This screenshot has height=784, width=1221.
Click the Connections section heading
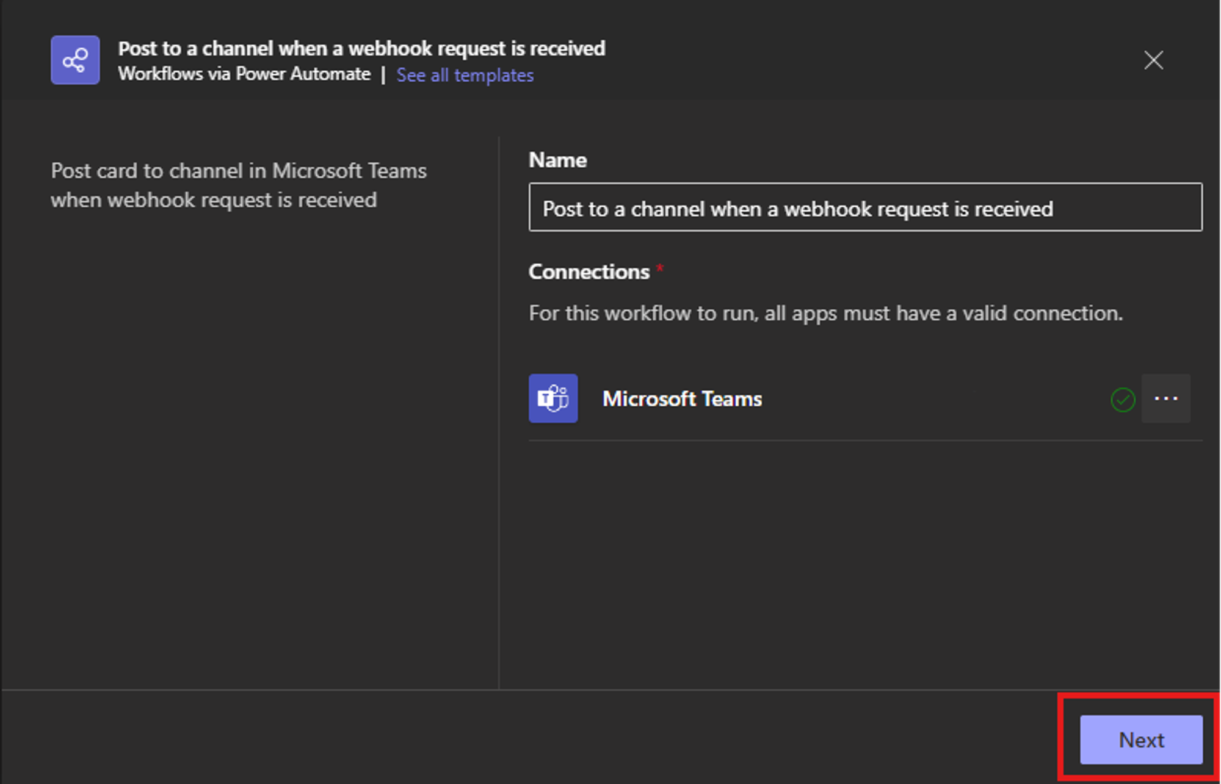[589, 272]
